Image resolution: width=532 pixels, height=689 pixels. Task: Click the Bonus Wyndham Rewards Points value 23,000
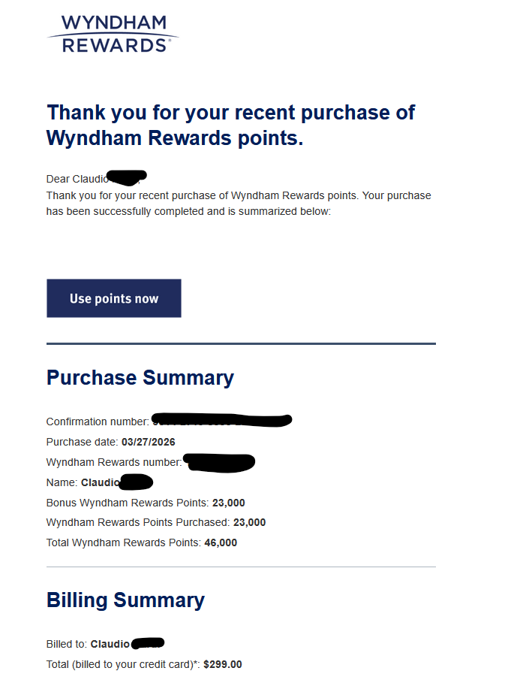click(229, 503)
